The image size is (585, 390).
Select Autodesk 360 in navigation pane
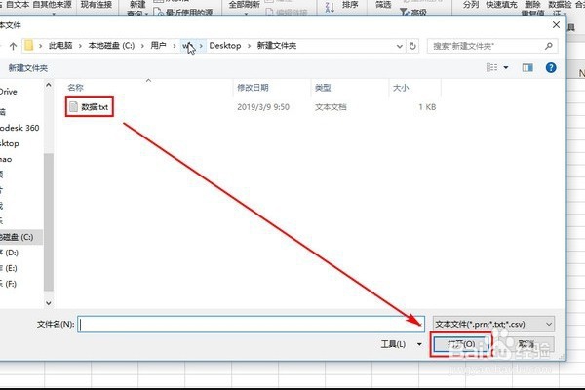point(19,128)
